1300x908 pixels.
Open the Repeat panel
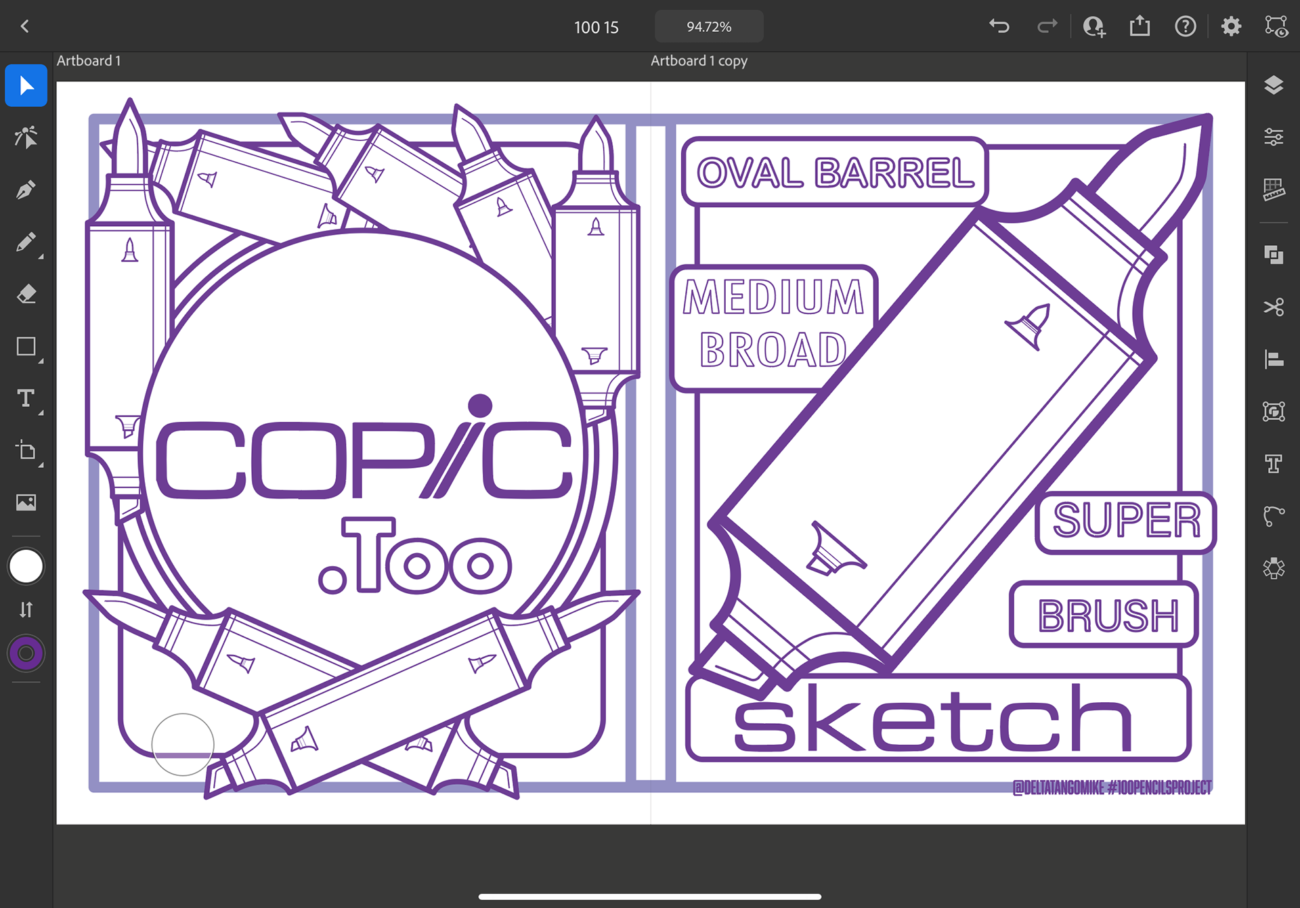coord(1274,568)
